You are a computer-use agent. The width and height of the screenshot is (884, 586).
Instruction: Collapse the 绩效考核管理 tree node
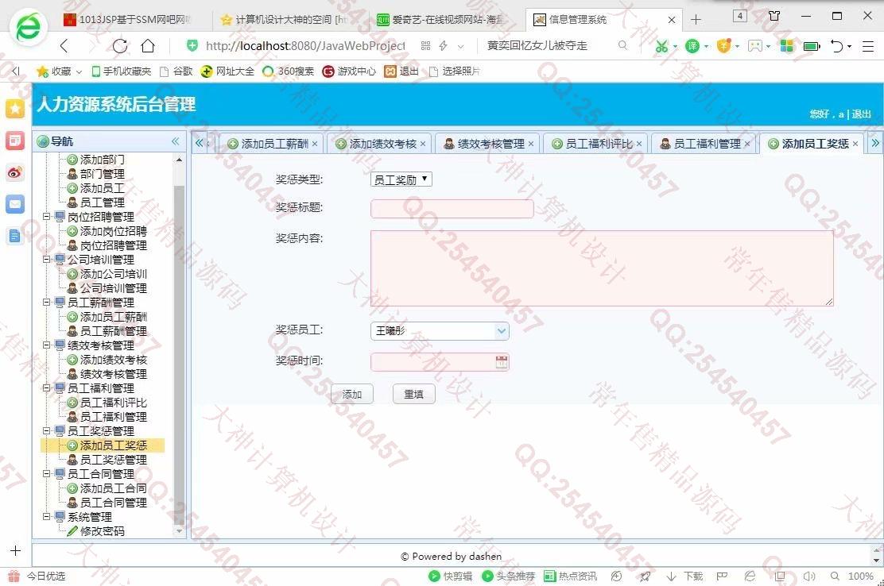coord(47,345)
